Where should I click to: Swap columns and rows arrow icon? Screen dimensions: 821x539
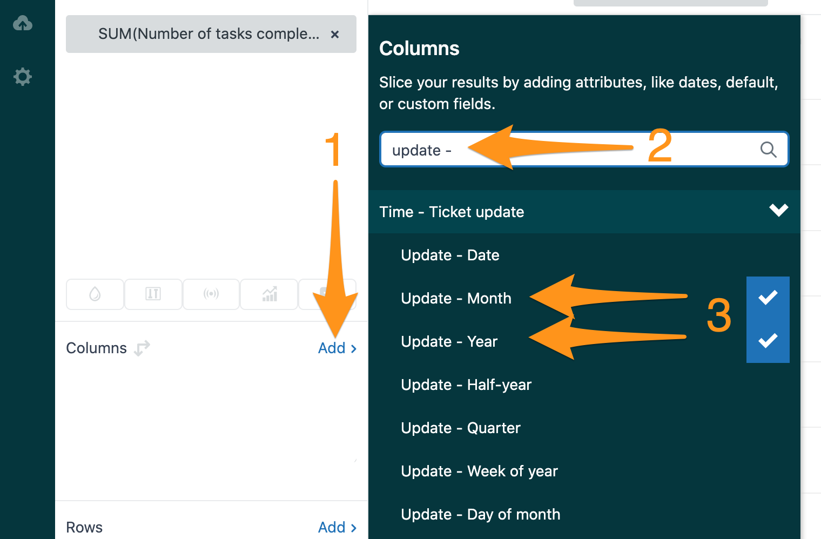click(142, 348)
